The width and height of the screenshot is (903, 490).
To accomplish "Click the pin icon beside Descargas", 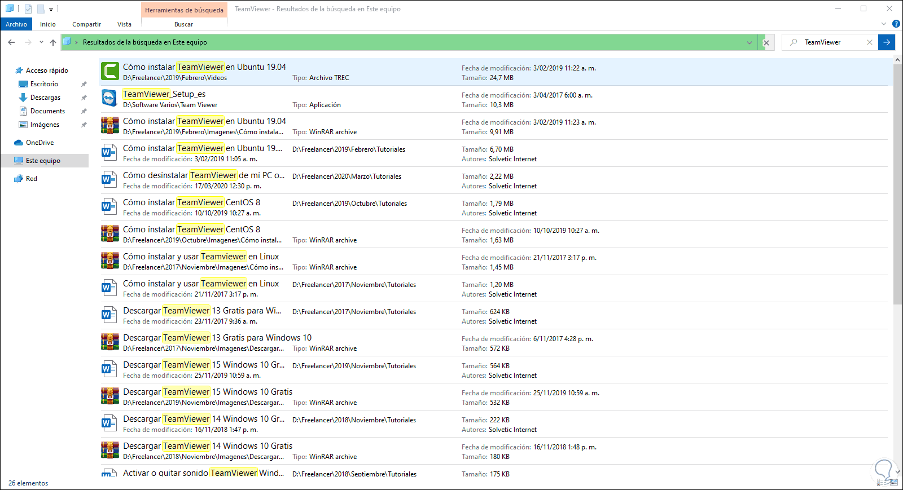I will point(84,98).
